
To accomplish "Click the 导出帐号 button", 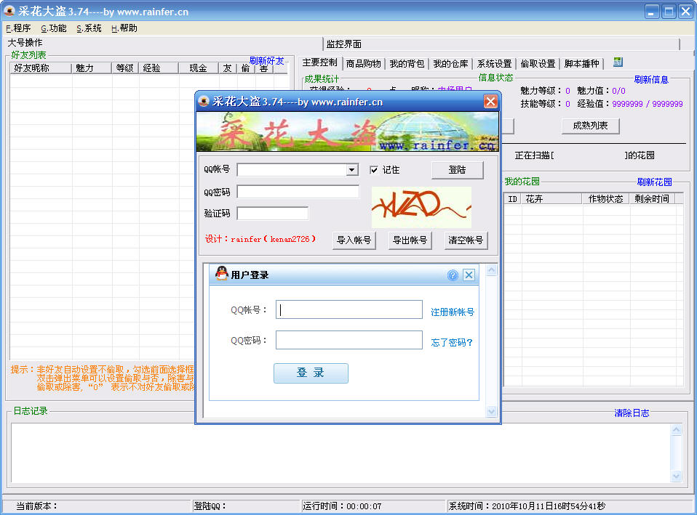I will coord(410,240).
